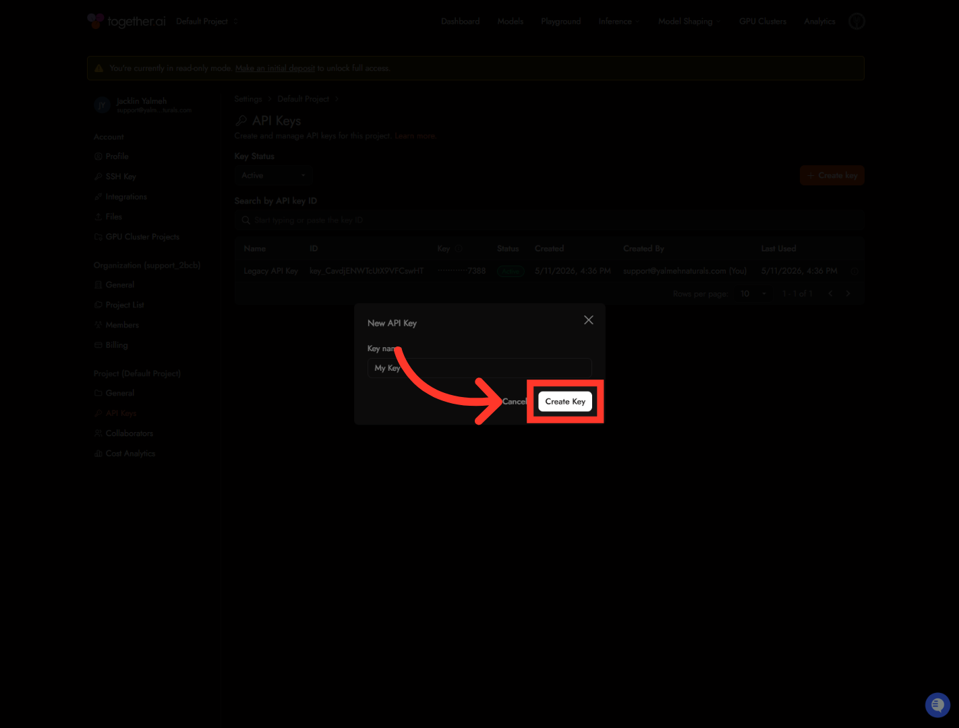Open the Analytics page

pyautogui.click(x=819, y=22)
